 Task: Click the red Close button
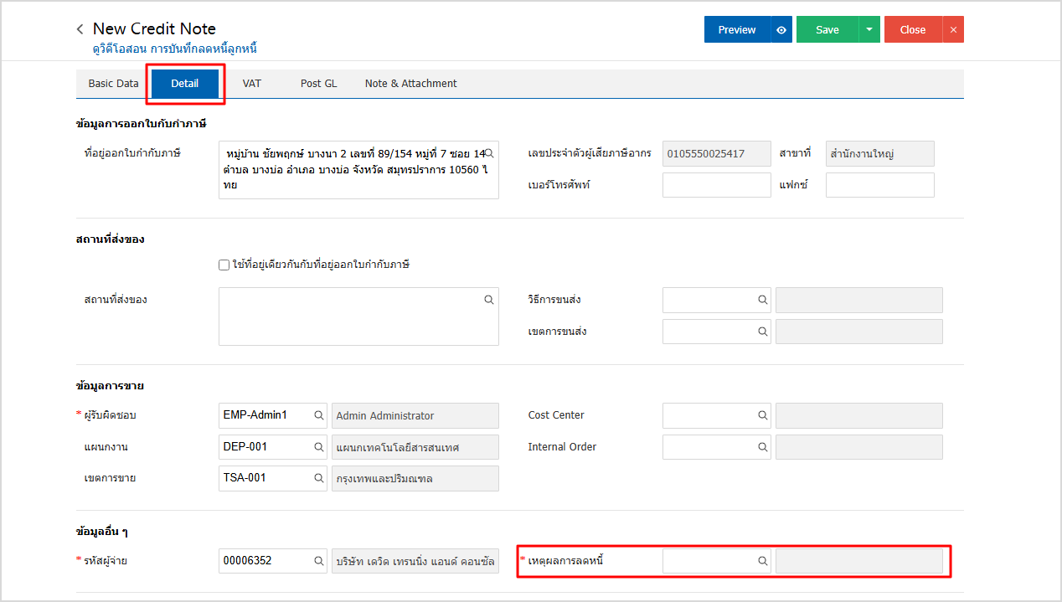pyautogui.click(x=913, y=29)
